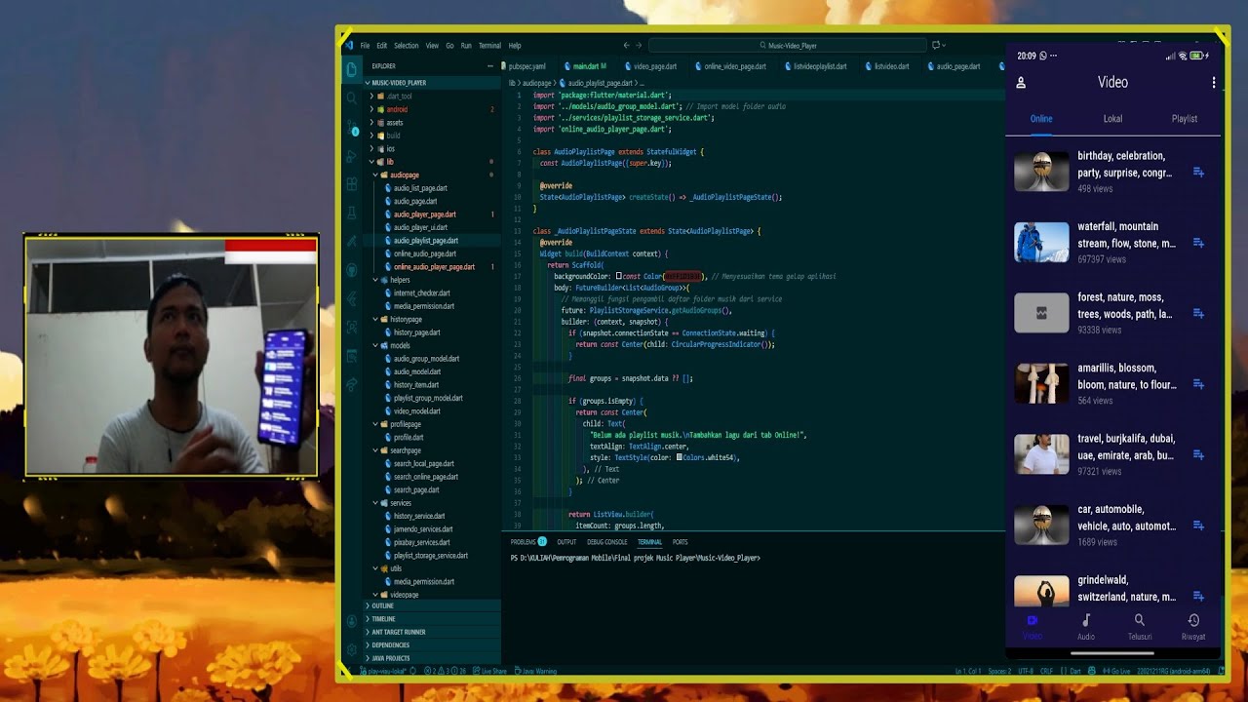The image size is (1248, 702).
Task: Open Extensions view in activity bar
Action: pyautogui.click(x=352, y=184)
